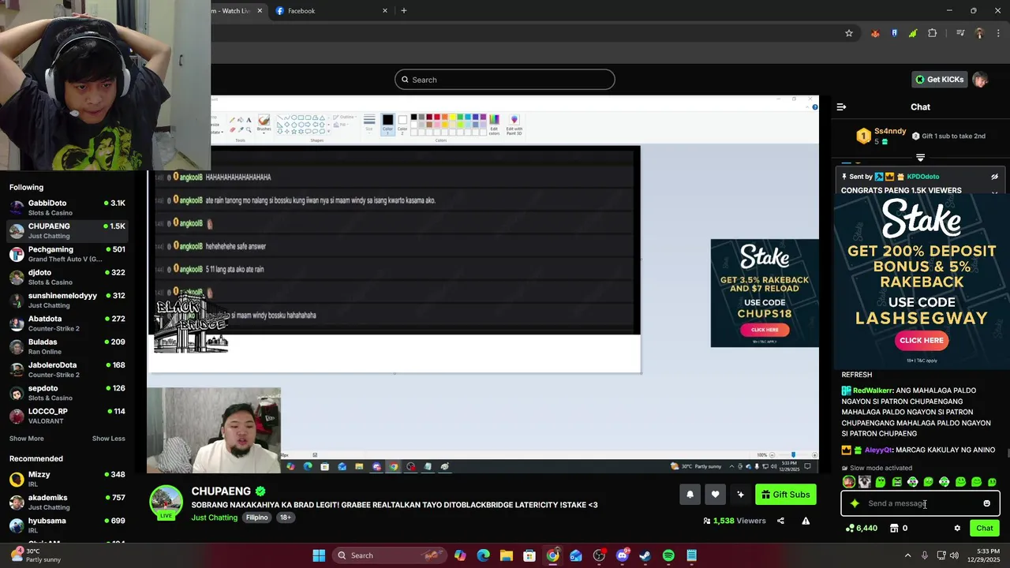Open Microsoft Edge from taskbar

484,555
